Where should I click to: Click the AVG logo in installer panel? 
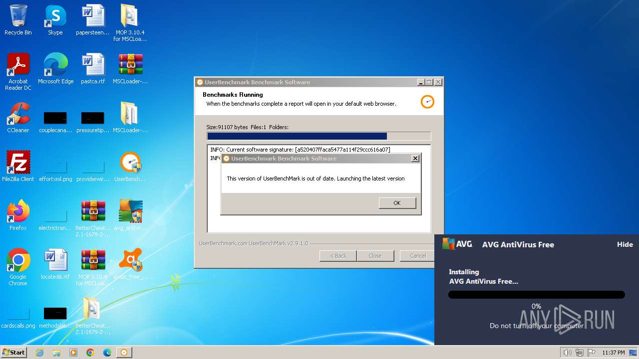(457, 244)
